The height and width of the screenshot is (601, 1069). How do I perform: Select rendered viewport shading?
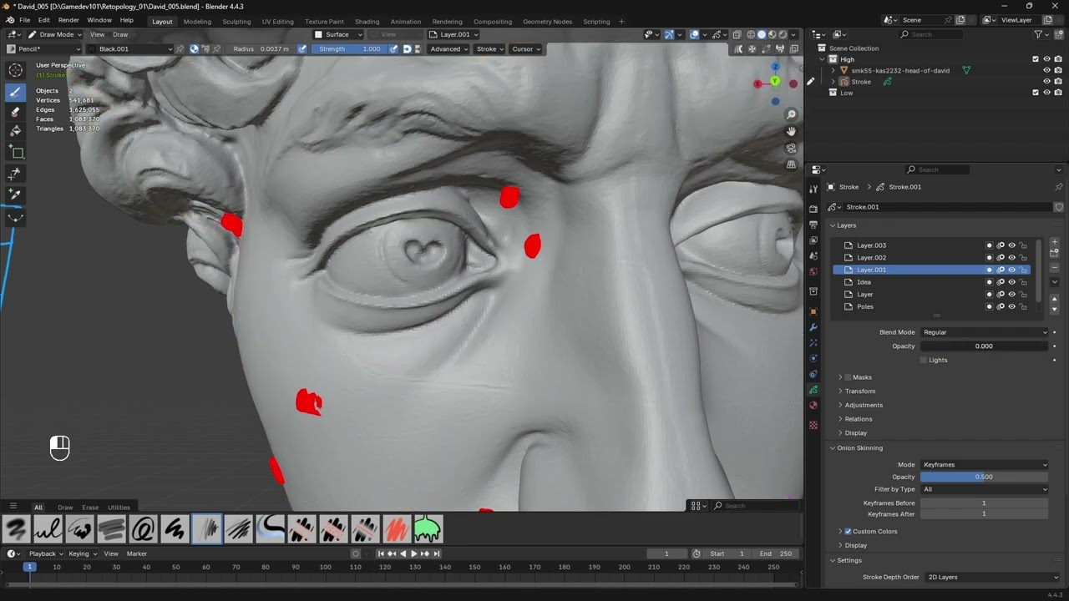783,34
